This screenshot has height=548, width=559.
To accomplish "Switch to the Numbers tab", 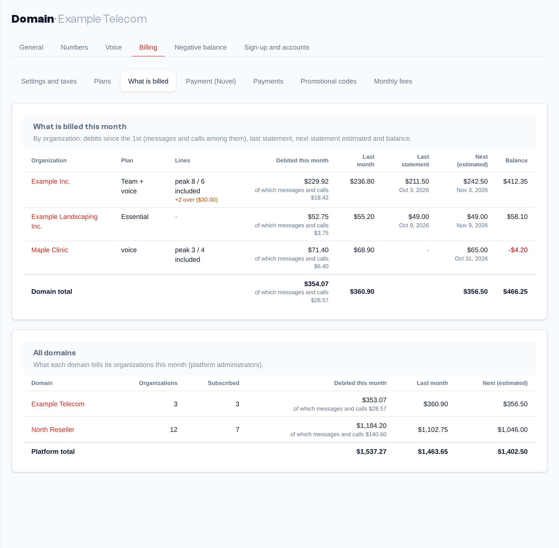I will click(x=74, y=47).
